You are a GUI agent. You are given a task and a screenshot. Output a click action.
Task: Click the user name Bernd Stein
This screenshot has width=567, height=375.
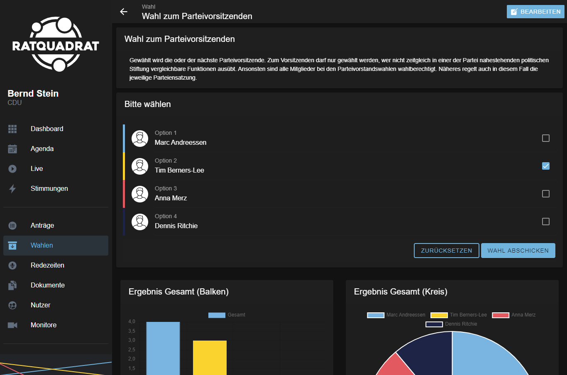point(33,94)
